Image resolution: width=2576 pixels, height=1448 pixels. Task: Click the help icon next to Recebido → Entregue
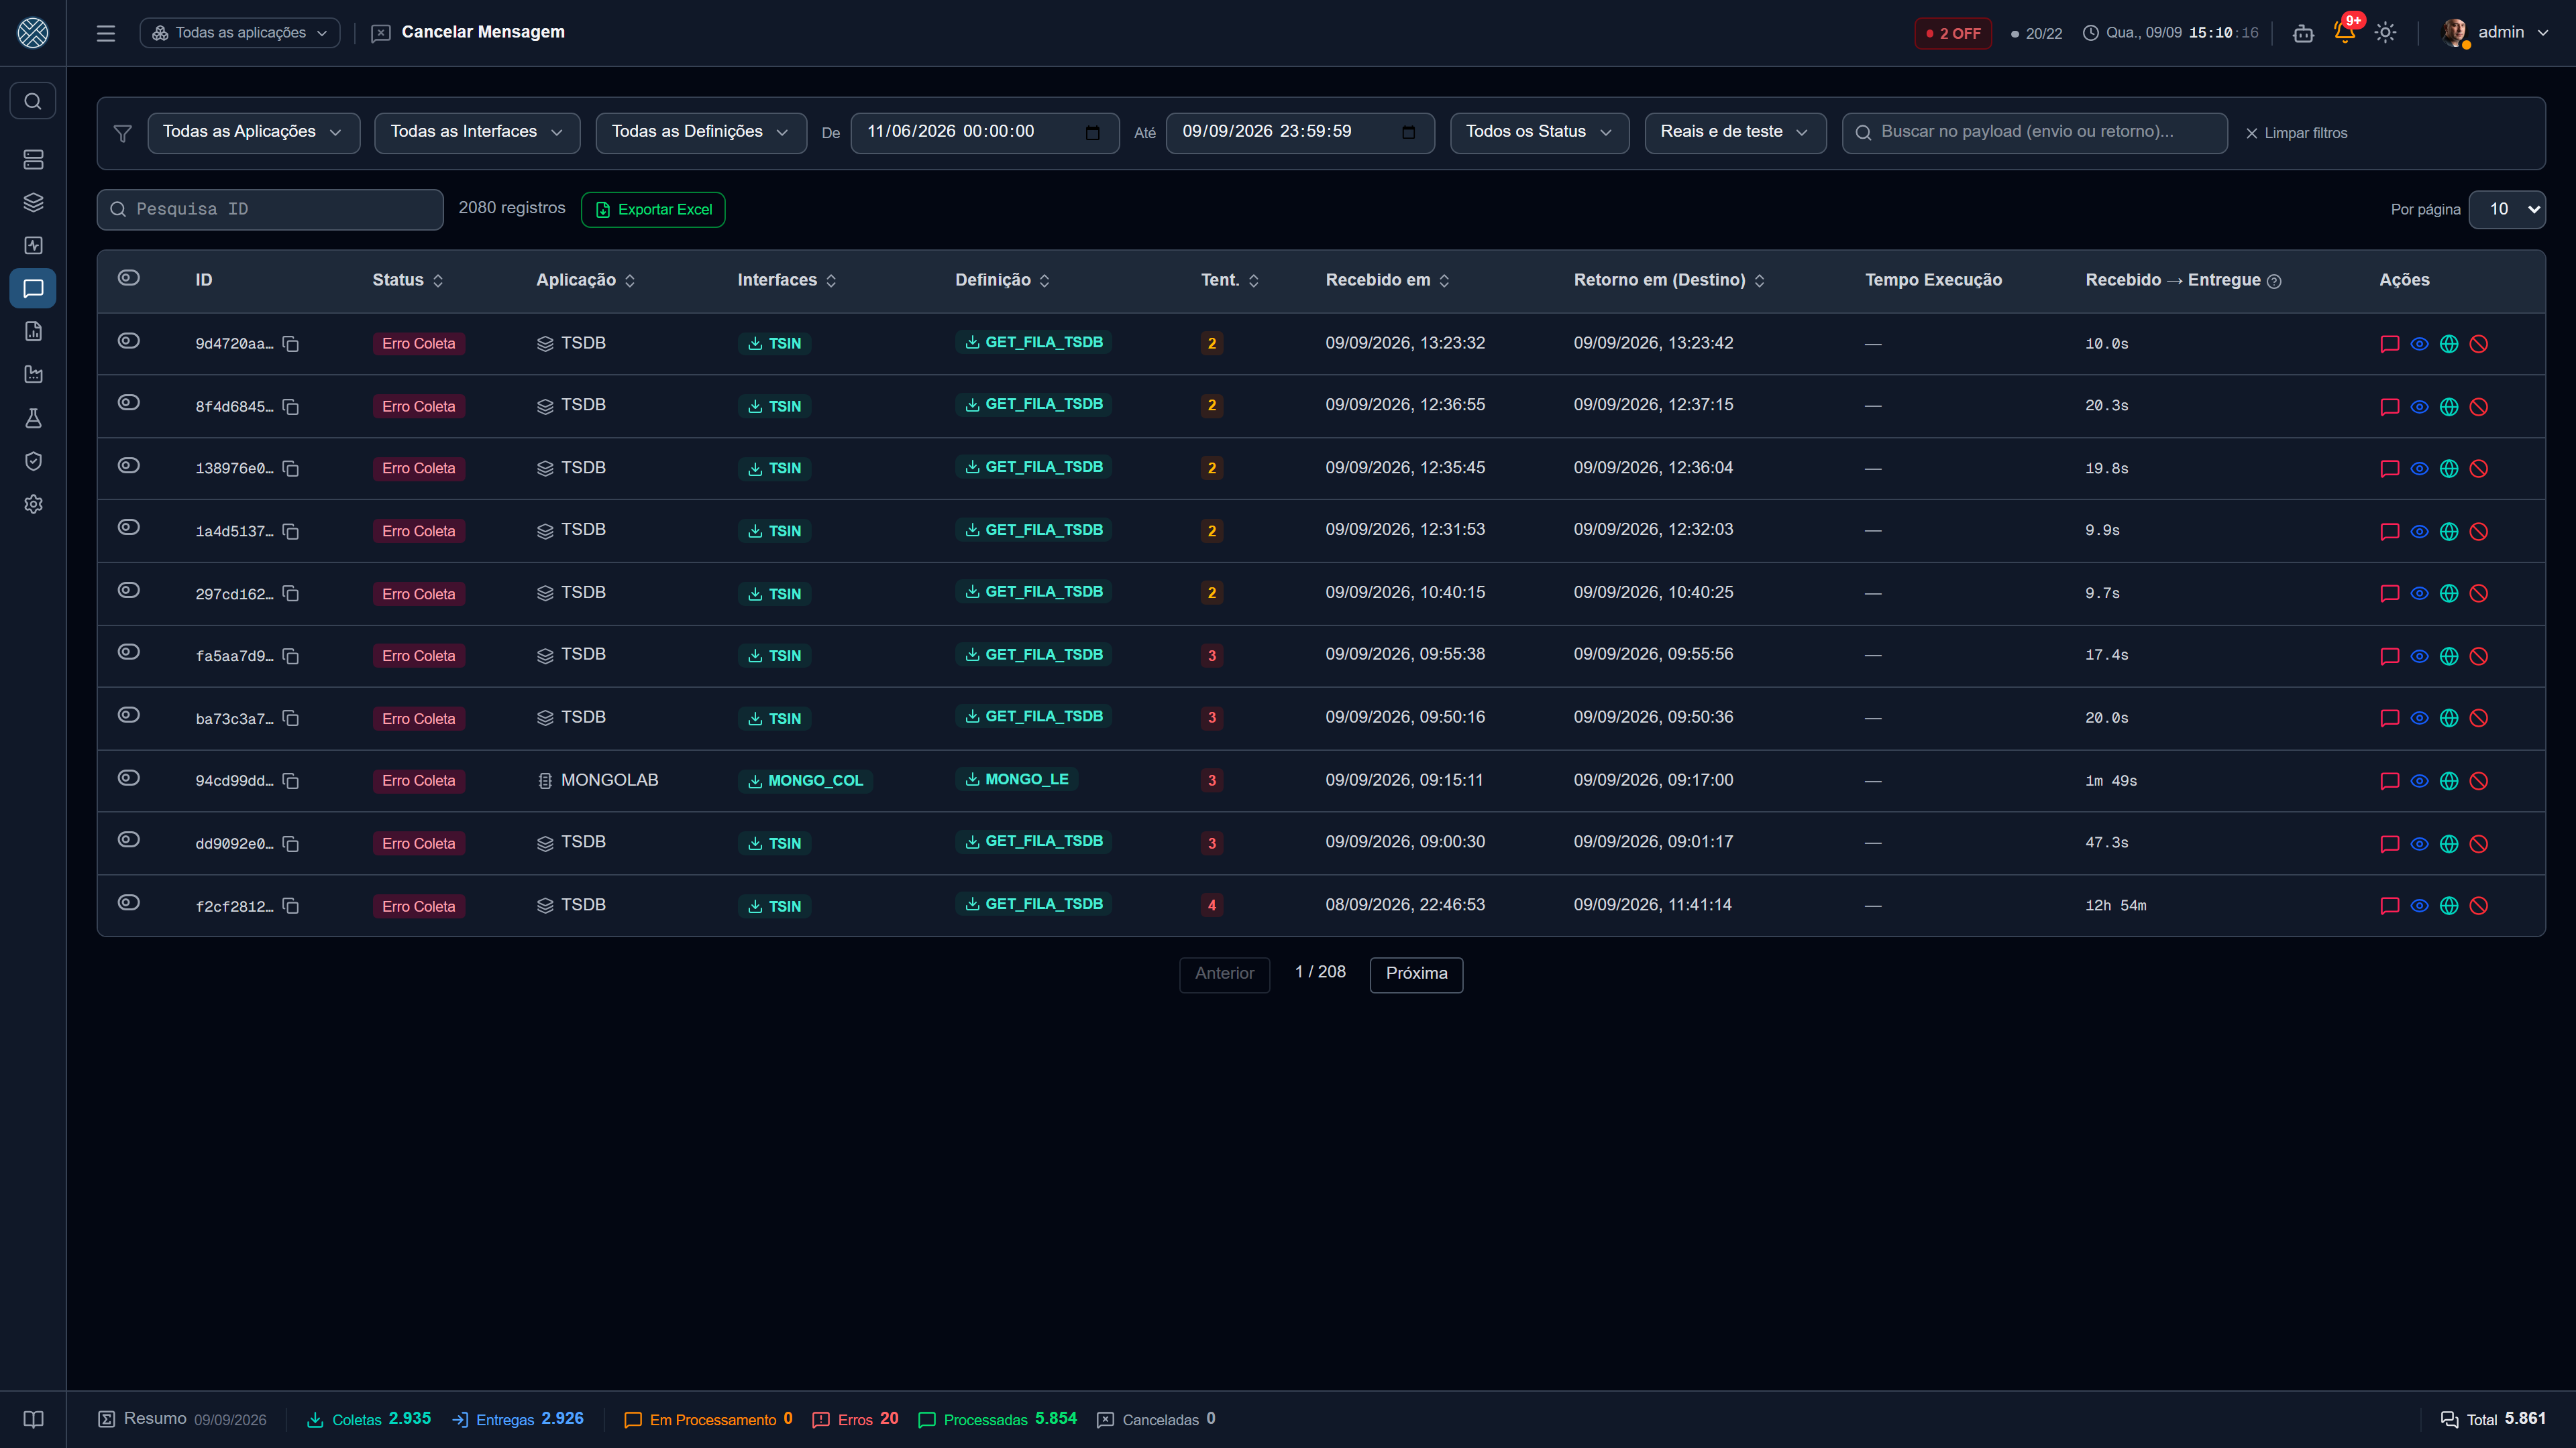coord(2274,281)
